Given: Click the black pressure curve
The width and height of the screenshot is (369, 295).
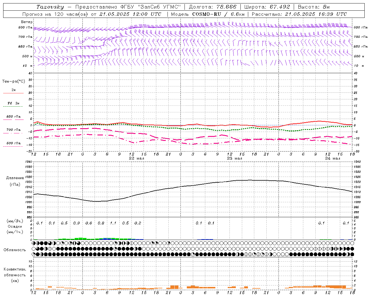Looking at the screenshot, I should point(193,186).
